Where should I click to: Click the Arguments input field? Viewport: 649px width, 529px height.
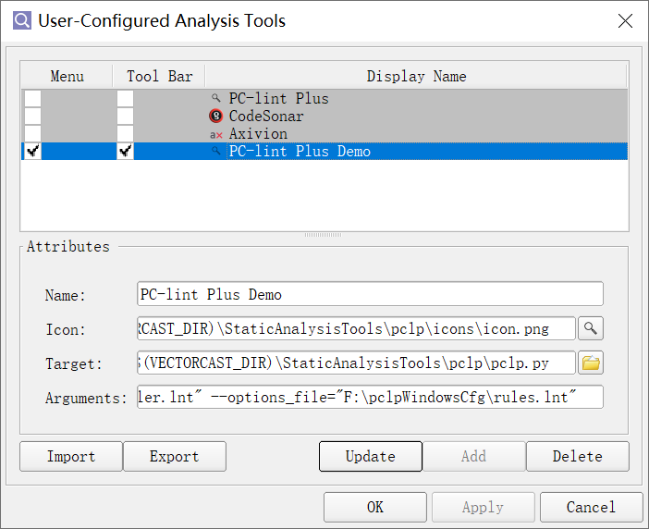click(x=370, y=398)
